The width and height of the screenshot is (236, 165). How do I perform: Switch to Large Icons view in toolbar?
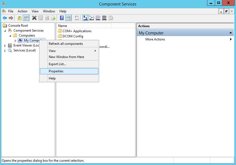click(85, 18)
